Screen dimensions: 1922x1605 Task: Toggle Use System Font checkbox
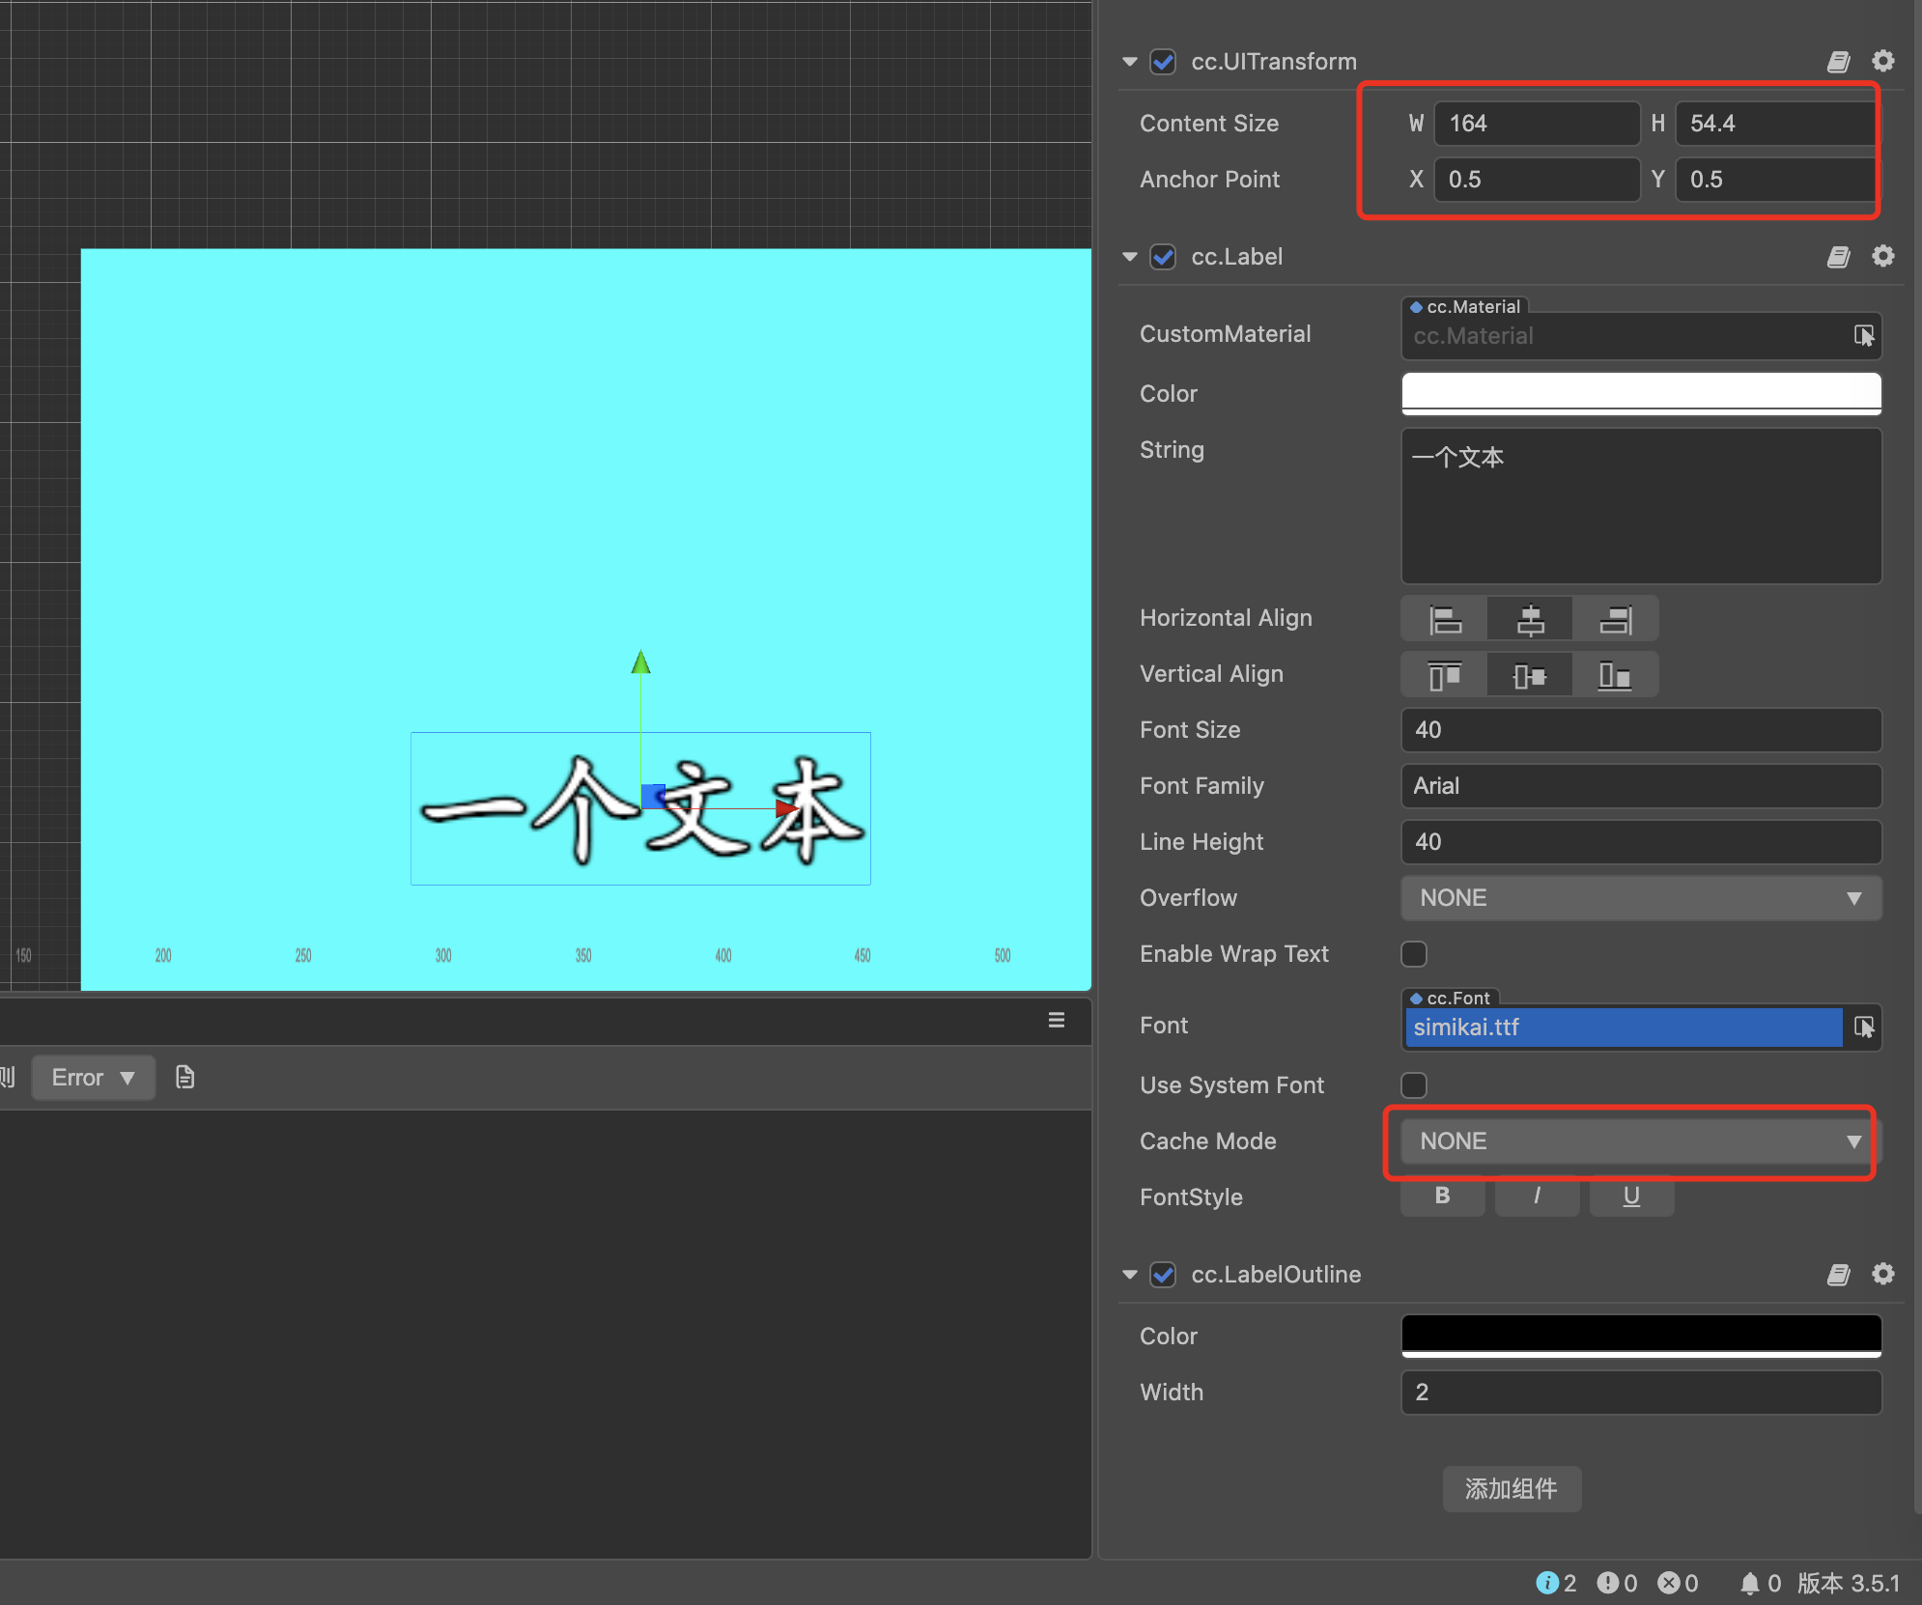(1413, 1085)
